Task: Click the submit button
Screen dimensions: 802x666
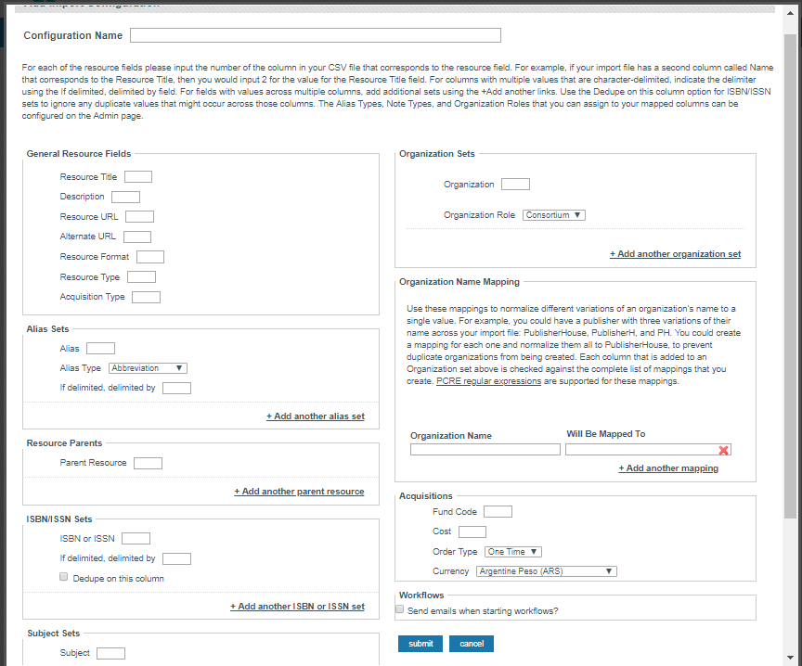Action: click(x=420, y=644)
